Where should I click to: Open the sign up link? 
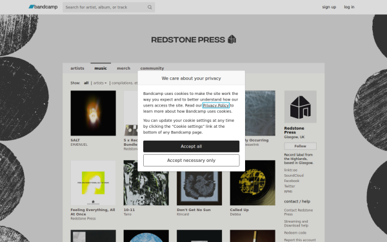[329, 7]
